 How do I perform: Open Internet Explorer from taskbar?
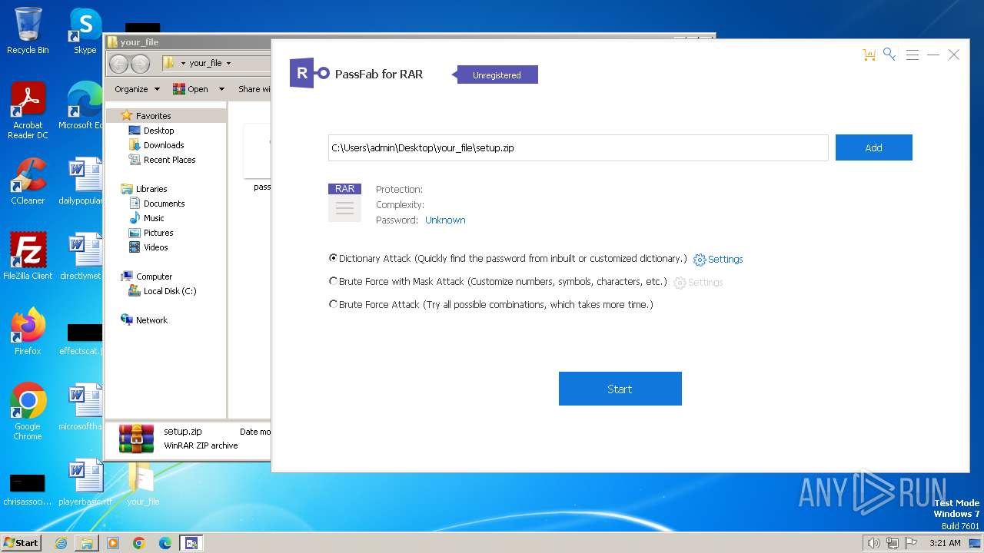(61, 543)
